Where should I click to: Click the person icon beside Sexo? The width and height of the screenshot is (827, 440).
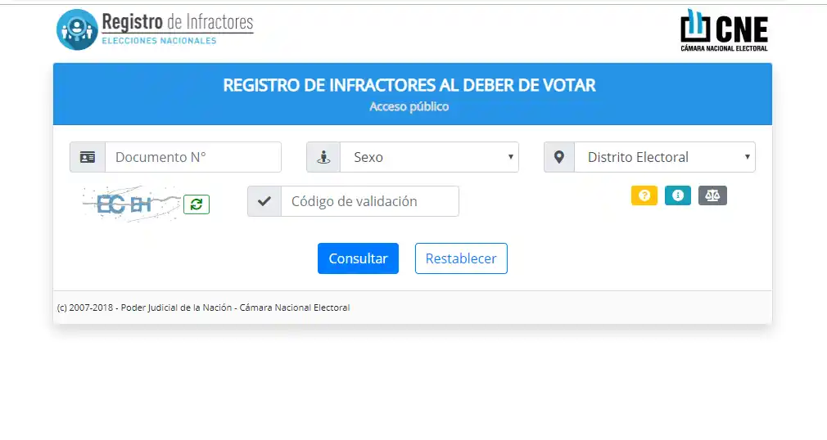click(323, 157)
